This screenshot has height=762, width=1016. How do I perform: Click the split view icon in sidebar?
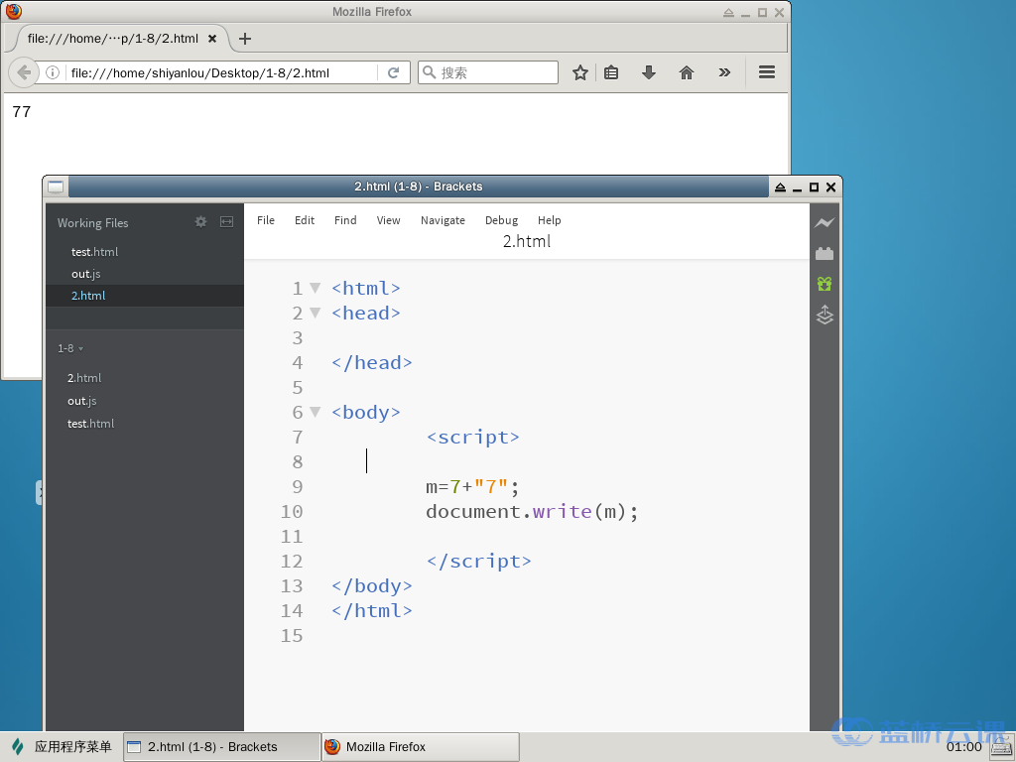[226, 222]
